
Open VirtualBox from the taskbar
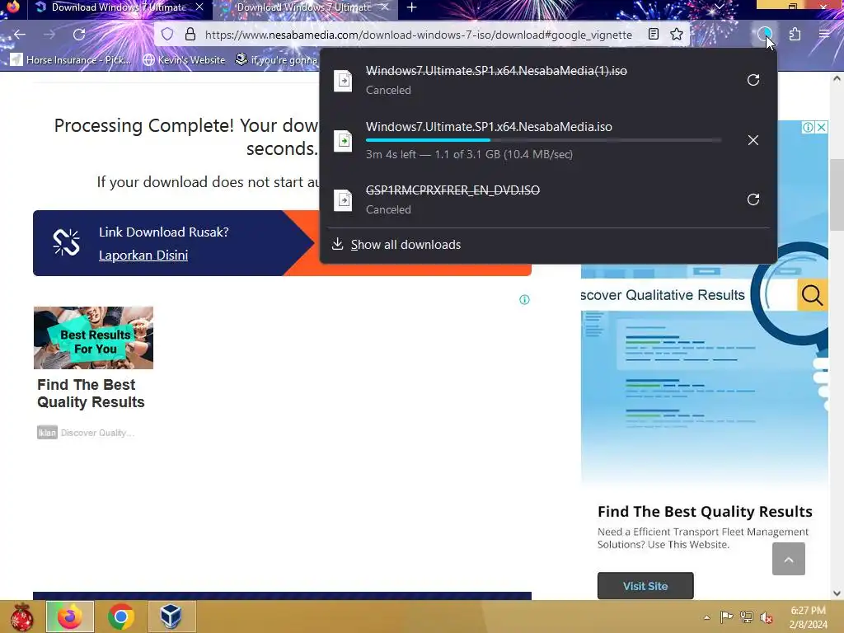point(171,617)
